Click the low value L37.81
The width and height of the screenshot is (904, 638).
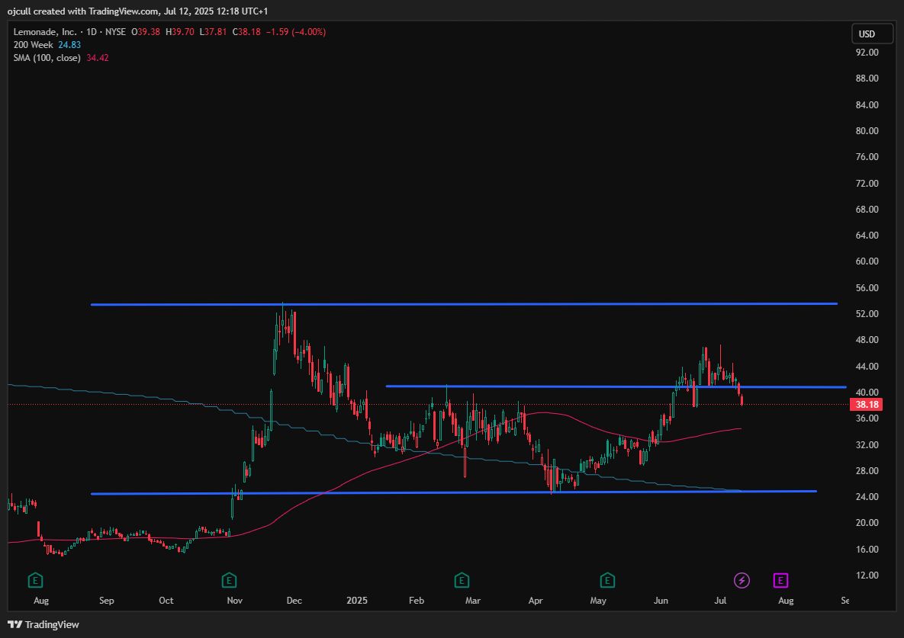(214, 32)
